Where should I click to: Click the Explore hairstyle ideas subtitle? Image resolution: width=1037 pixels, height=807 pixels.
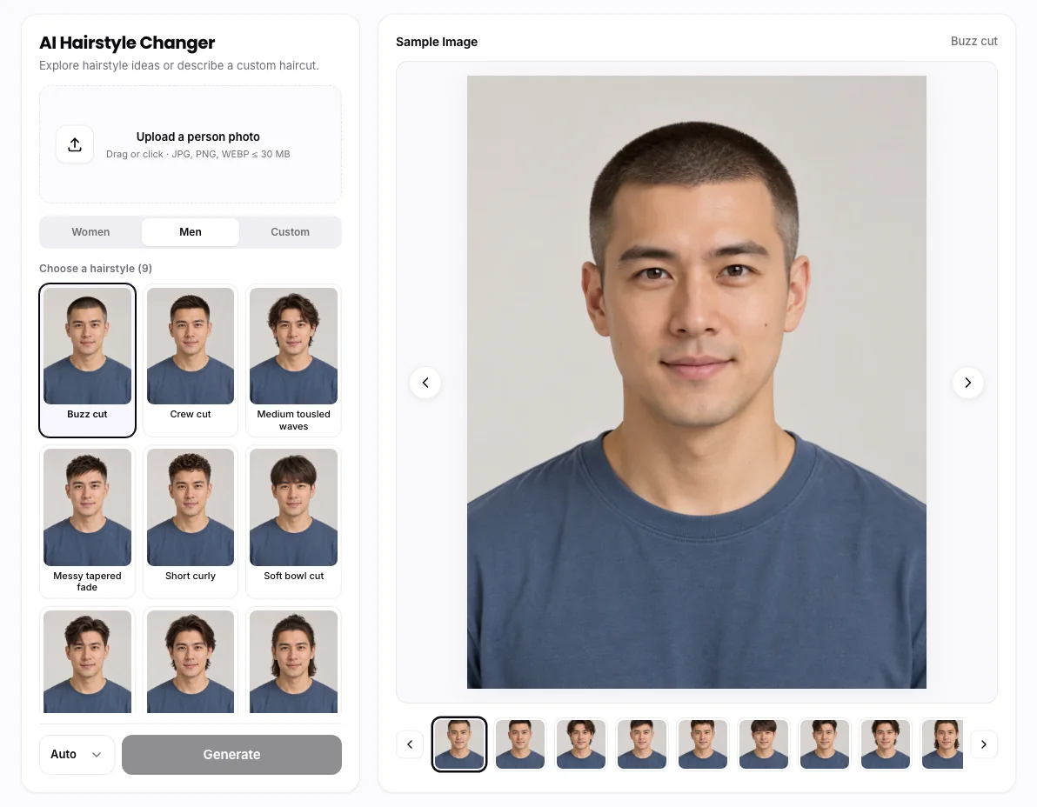click(x=178, y=65)
